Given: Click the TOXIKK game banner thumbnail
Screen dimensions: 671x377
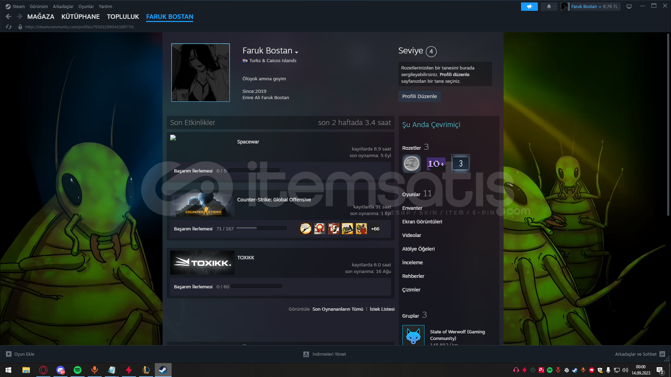Looking at the screenshot, I should click(202, 263).
